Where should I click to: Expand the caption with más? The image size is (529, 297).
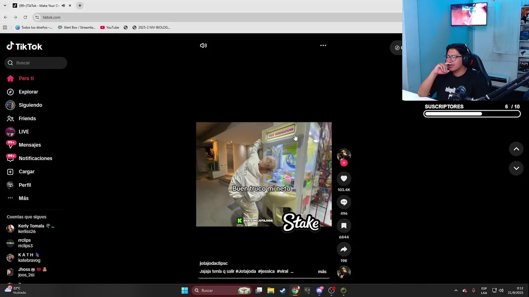[322, 271]
